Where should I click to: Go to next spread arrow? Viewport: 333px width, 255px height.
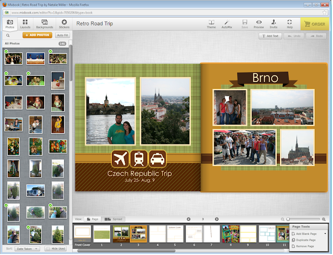(216, 219)
